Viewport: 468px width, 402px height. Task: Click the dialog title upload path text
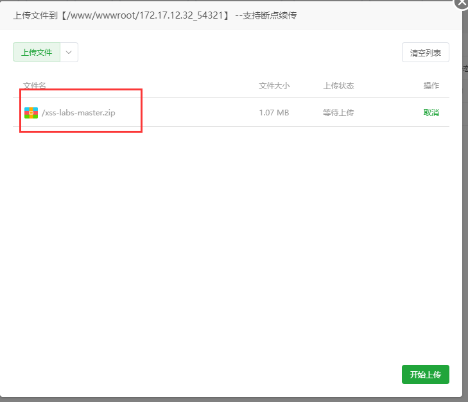(x=155, y=15)
